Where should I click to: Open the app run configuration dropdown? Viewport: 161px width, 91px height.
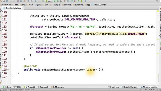tap(49, 1)
